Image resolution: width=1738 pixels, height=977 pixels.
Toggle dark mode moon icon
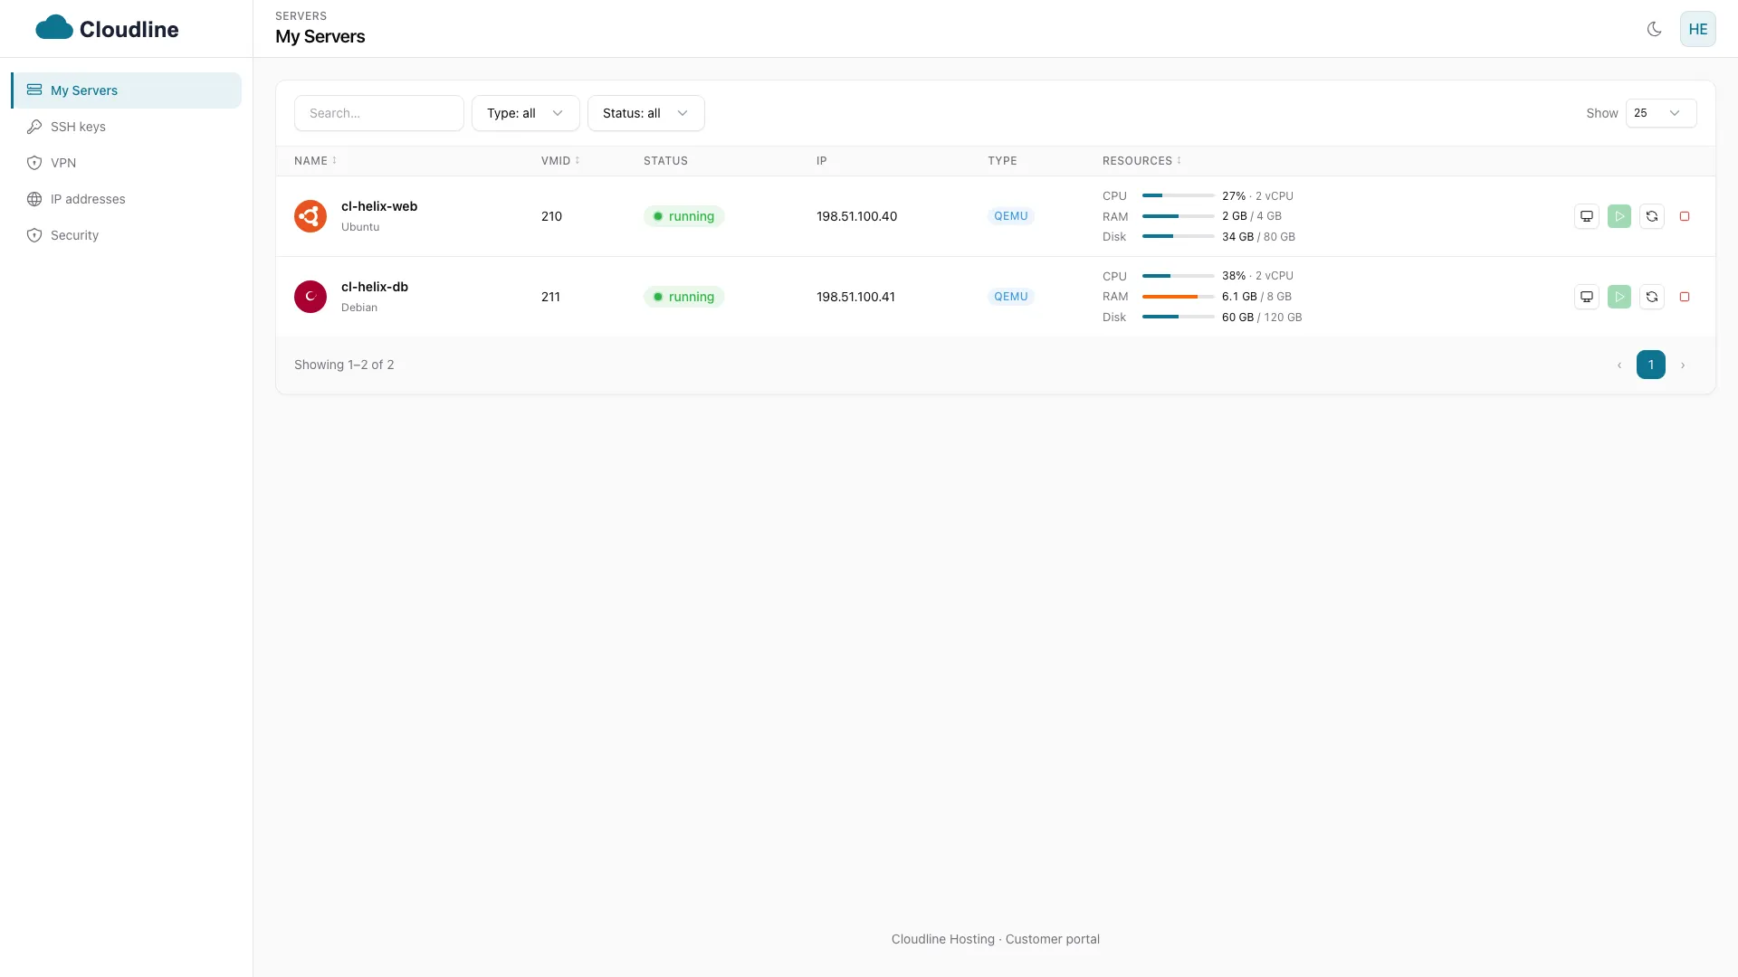(x=1654, y=29)
